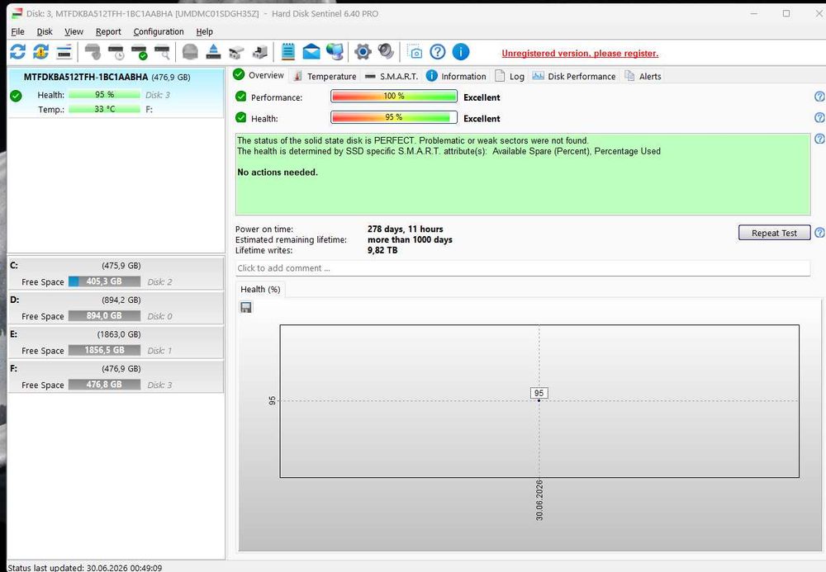Click the Health 95 % bar in disk list
The image size is (826, 572).
(x=104, y=95)
